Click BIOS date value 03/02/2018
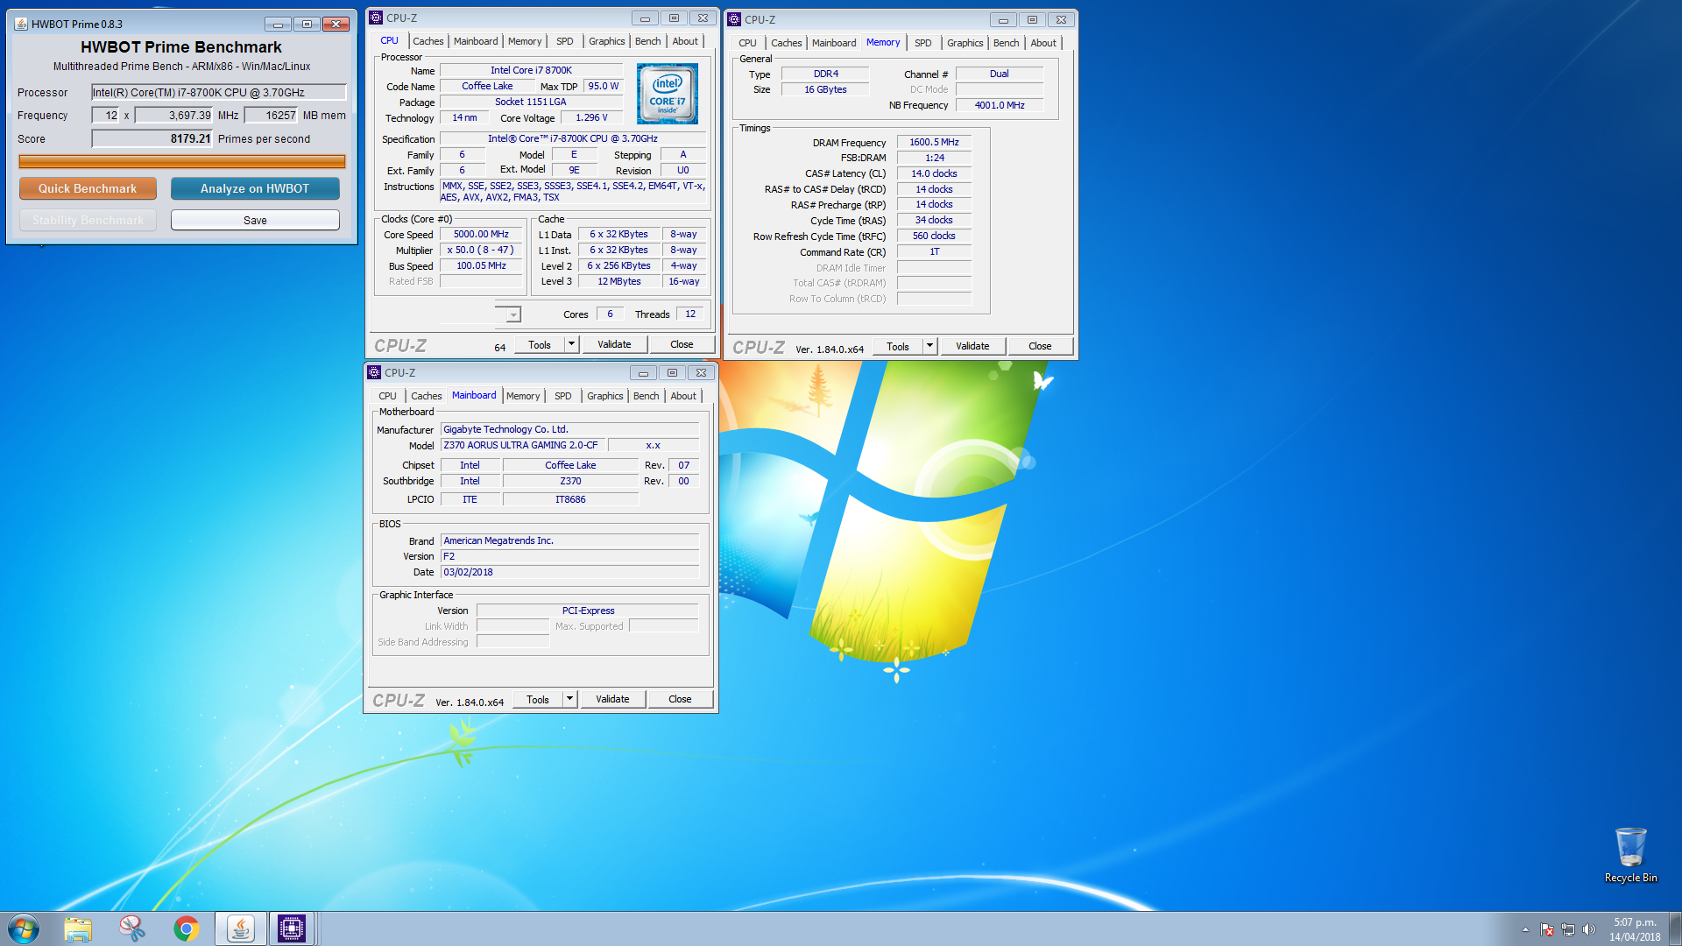Screen dimensions: 1682x946 coord(569,572)
